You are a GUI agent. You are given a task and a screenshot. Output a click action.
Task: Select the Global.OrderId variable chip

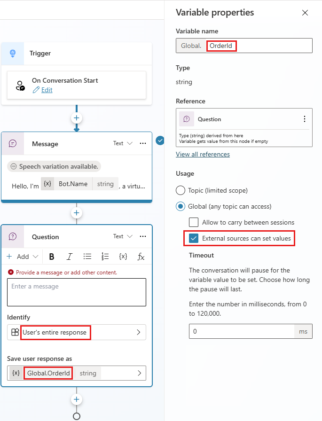click(x=48, y=373)
